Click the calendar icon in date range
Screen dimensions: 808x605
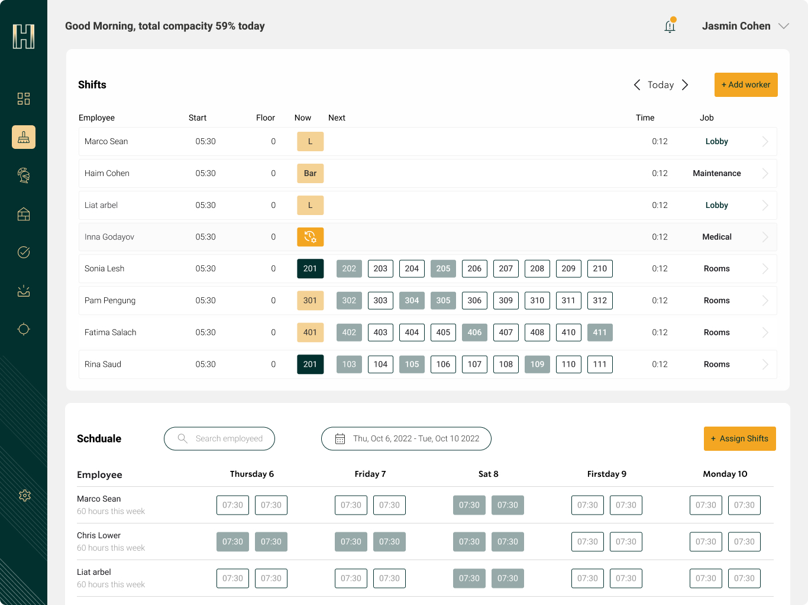(340, 438)
